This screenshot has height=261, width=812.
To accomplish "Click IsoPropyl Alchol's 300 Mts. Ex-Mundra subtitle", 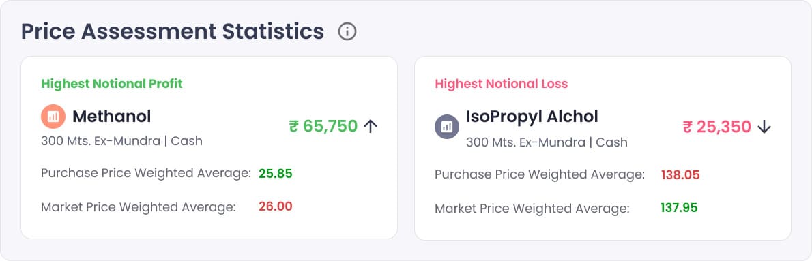I will (x=547, y=142).
